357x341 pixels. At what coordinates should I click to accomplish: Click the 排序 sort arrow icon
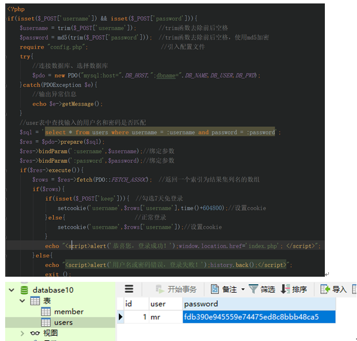(285, 289)
